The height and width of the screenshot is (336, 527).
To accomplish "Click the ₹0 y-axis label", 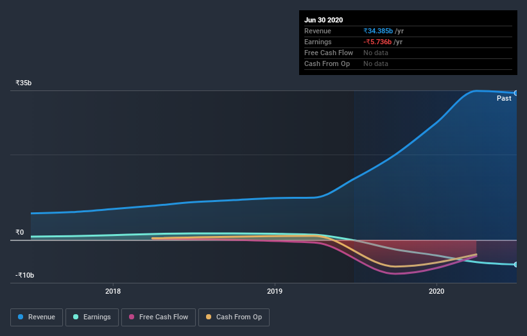I will pyautogui.click(x=19, y=232).
